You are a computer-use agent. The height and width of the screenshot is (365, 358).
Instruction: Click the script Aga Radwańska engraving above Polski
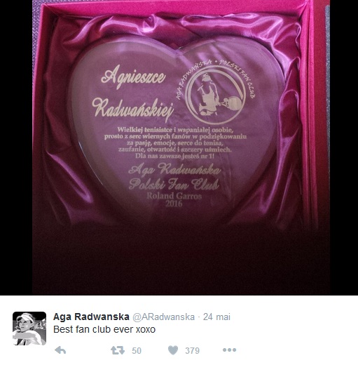(174, 169)
